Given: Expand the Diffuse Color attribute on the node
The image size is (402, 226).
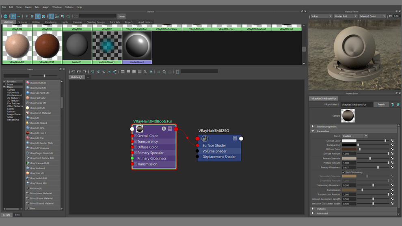Looking at the screenshot, I should click(136, 147).
